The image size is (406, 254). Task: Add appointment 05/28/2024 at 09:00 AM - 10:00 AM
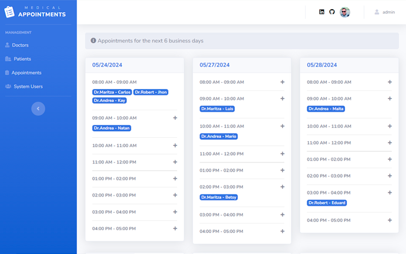click(x=390, y=99)
